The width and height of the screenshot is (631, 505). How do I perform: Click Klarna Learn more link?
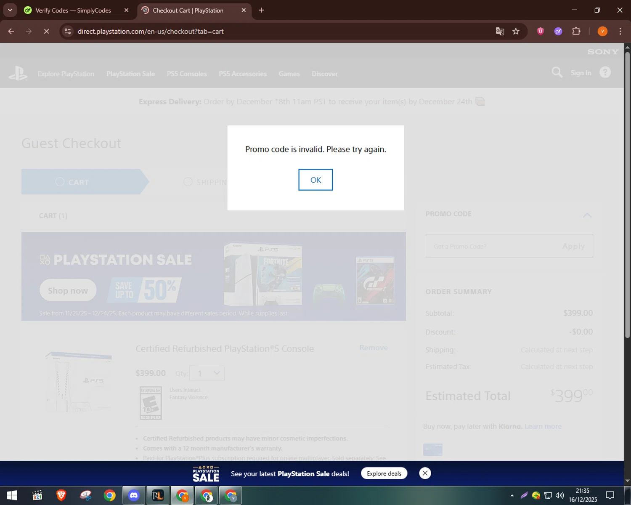pyautogui.click(x=543, y=426)
